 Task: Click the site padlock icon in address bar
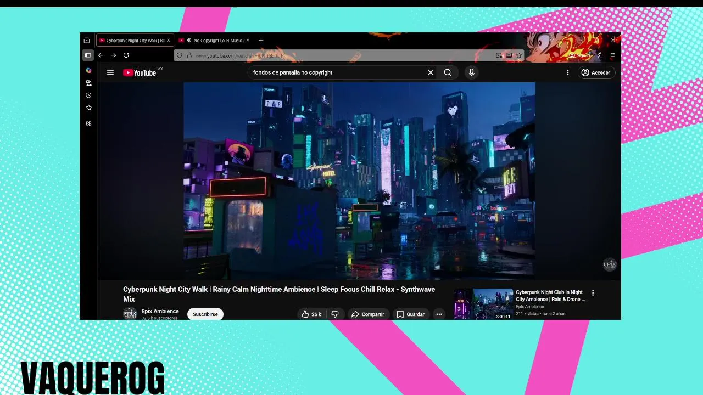click(189, 55)
